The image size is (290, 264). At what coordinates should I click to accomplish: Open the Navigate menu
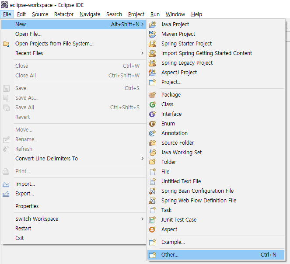click(x=90, y=14)
